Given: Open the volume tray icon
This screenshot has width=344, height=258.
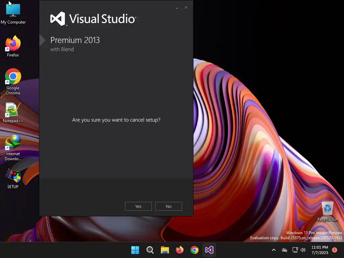Looking at the screenshot, I should (x=303, y=250).
